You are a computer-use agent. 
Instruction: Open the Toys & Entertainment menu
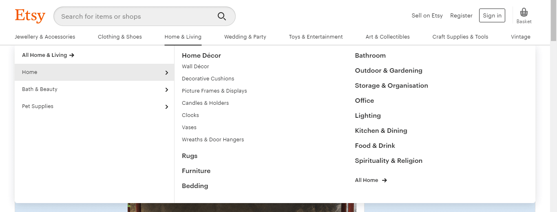coord(316,37)
